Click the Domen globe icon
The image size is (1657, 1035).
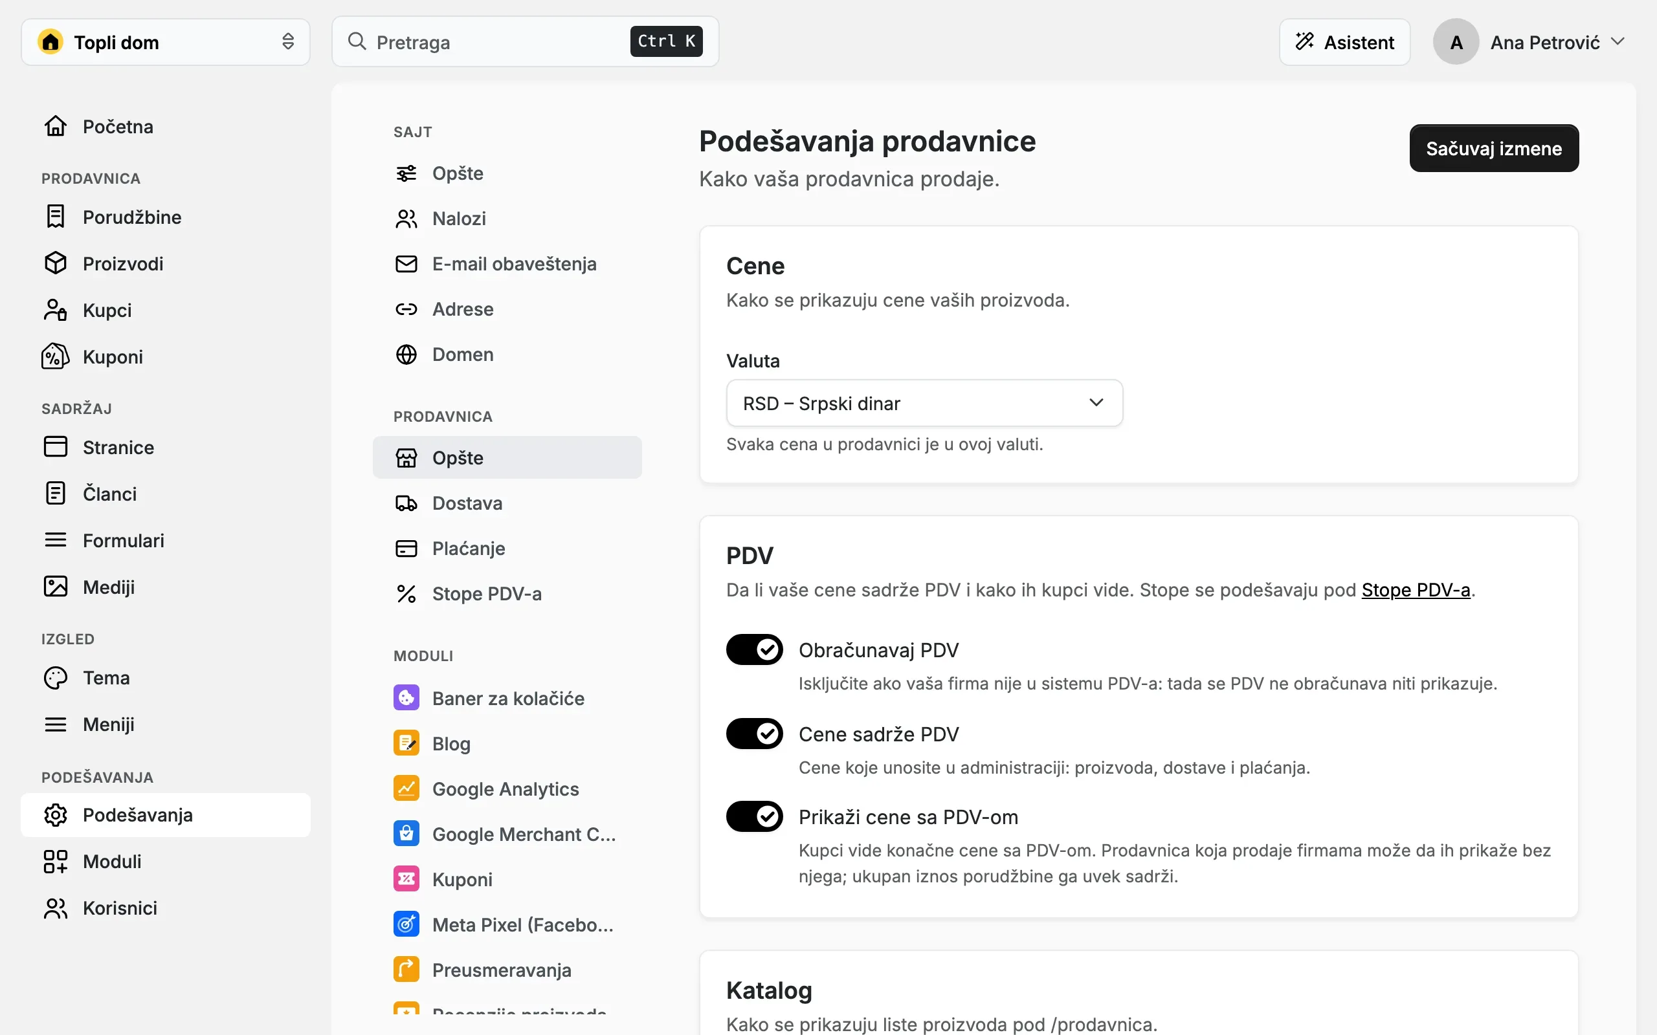coord(406,354)
